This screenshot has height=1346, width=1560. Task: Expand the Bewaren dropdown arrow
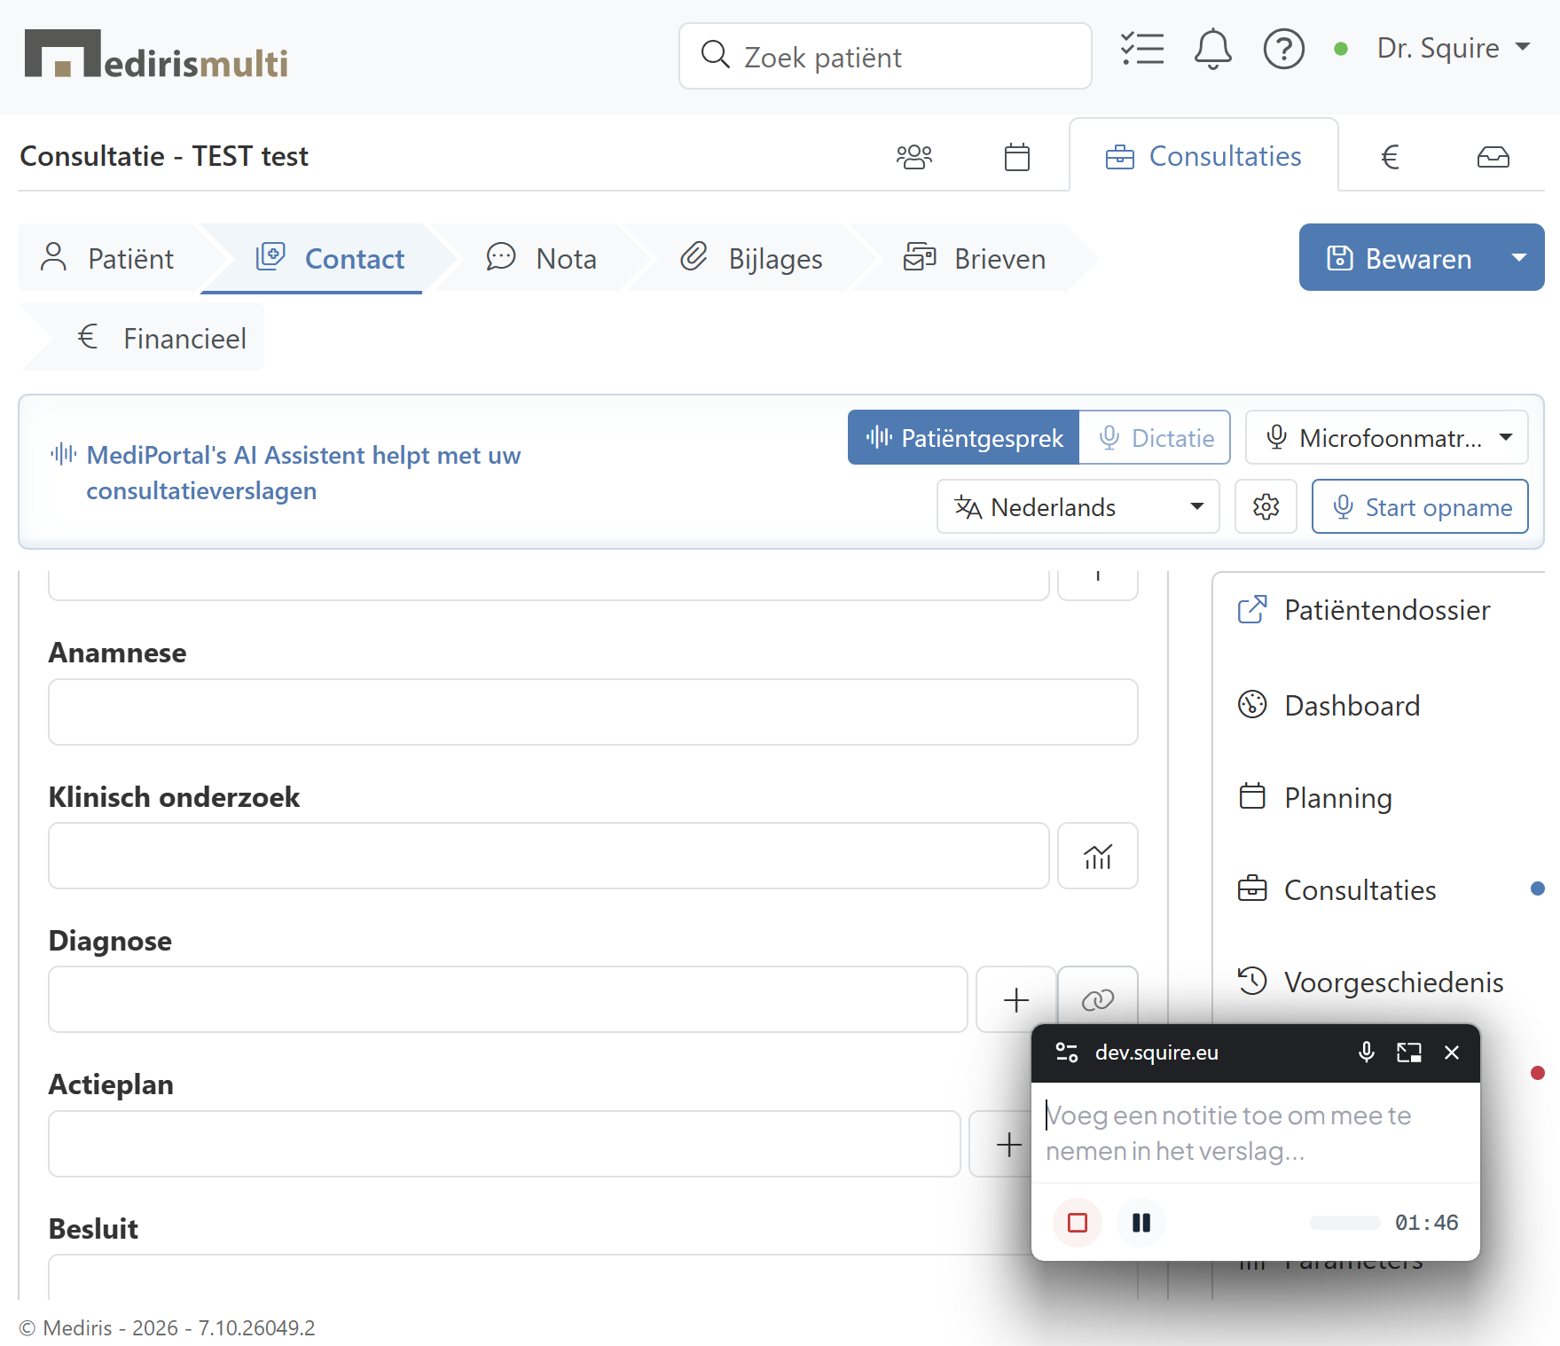pos(1518,257)
